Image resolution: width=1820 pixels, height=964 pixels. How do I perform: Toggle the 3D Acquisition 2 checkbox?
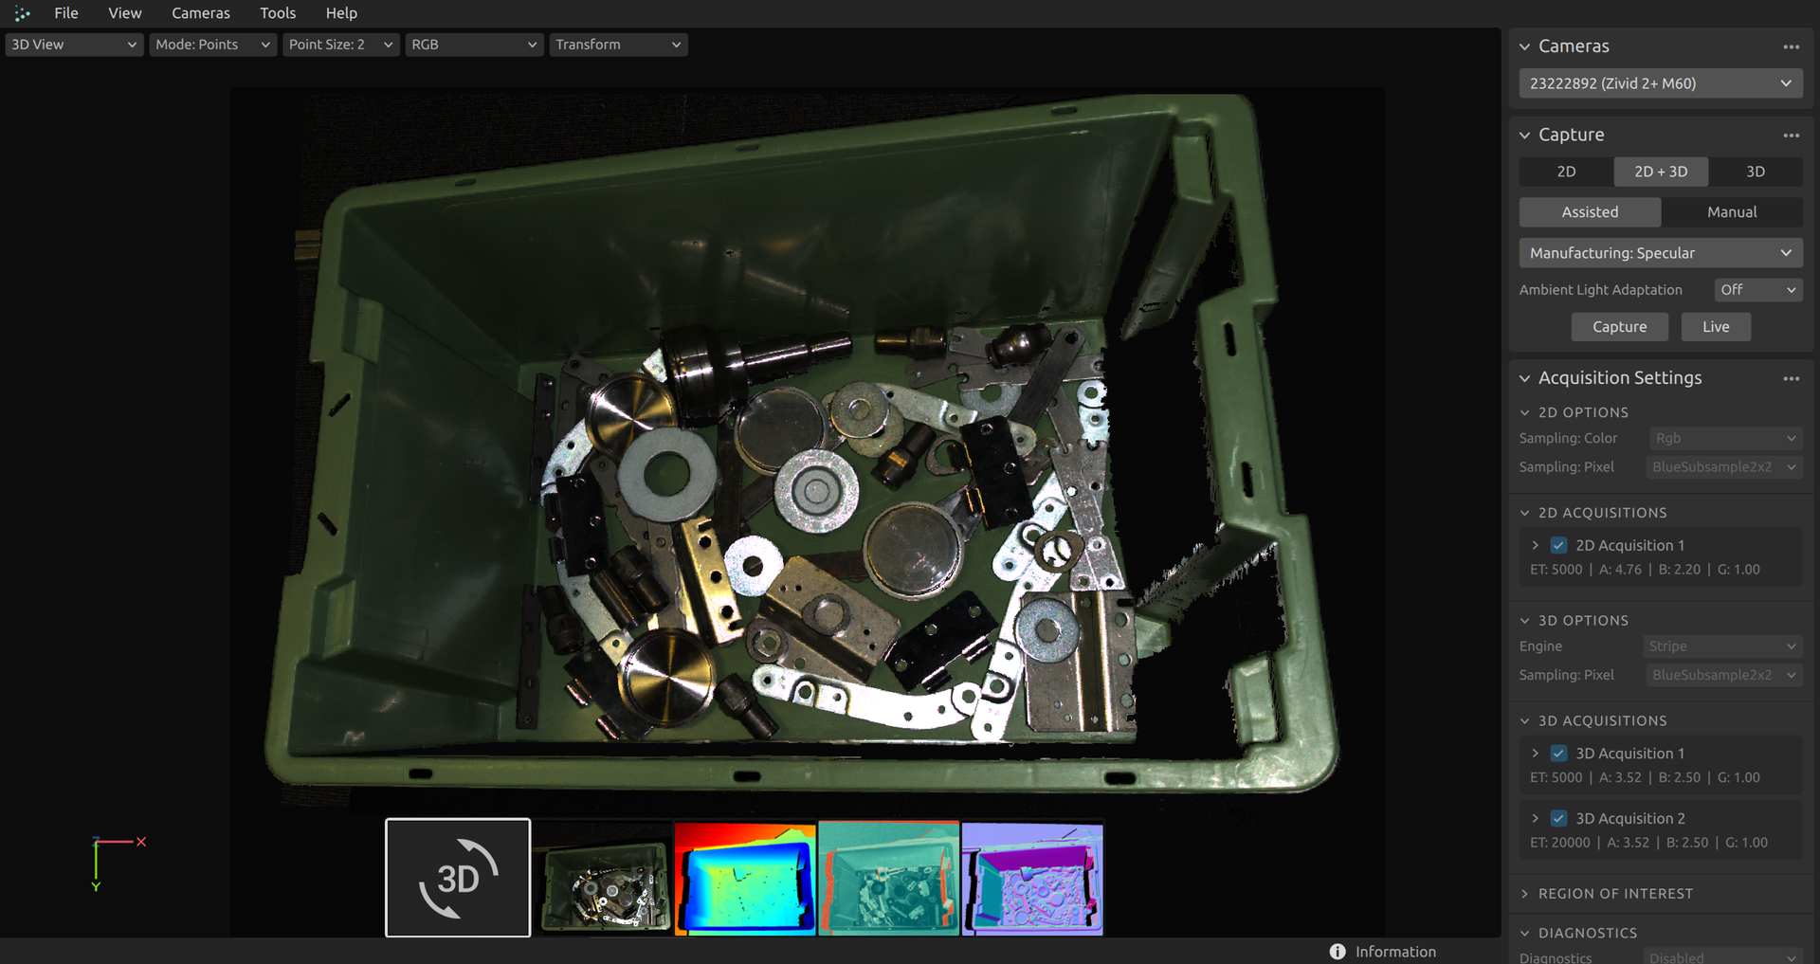tap(1558, 818)
